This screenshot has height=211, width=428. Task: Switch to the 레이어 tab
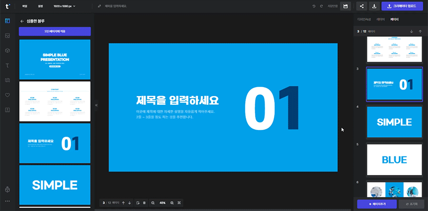coord(380,19)
